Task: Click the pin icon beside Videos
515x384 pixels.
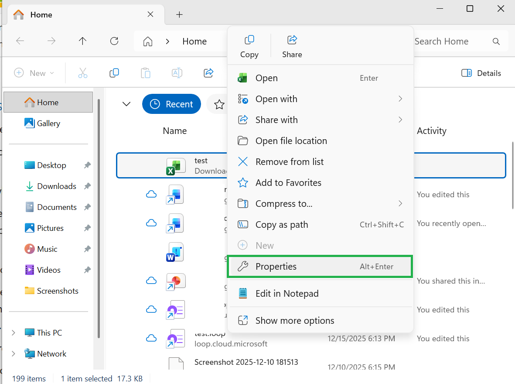Action: 87,270
